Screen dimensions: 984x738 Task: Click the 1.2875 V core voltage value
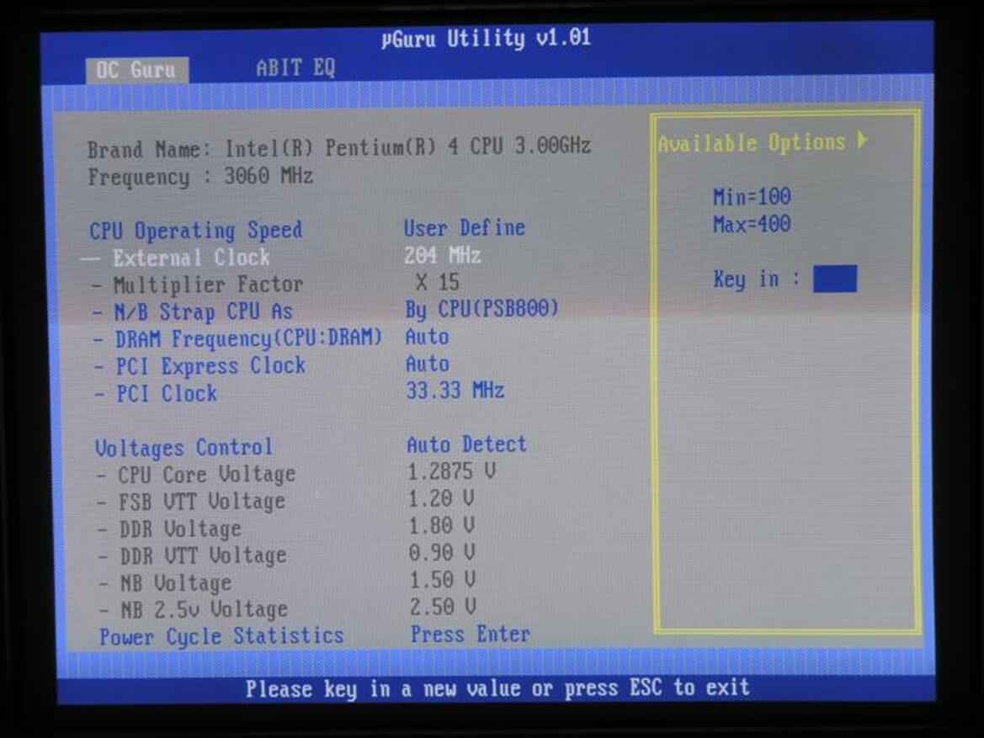tap(452, 471)
